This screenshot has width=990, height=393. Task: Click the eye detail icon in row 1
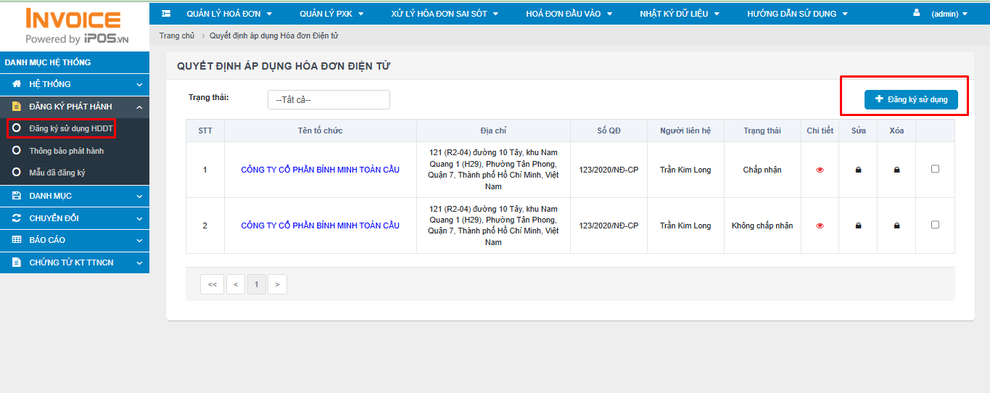(x=820, y=170)
